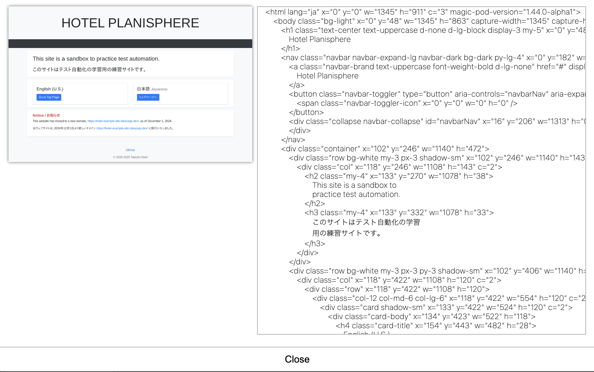This screenshot has height=372, width=594.
Task: Click the '© 2020-2025 Takeshi Kishi' footer text
Action: click(x=130, y=157)
